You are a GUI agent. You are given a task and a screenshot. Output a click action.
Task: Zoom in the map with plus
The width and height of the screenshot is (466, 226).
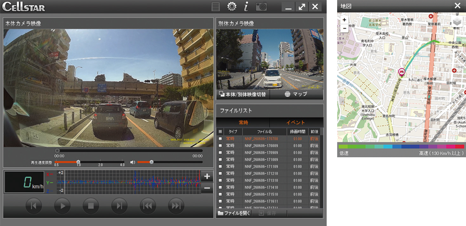click(x=344, y=20)
